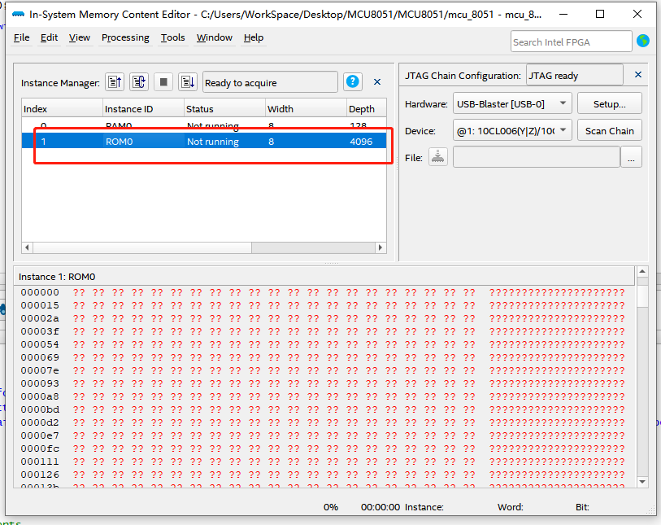The image size is (661, 525).
Task: Click the globe web search icon
Action: click(643, 41)
